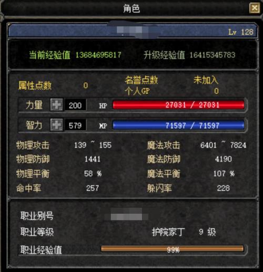The width and height of the screenshot is (263, 272).
Task: Click the 升级经验值 number
Action: click(213, 55)
